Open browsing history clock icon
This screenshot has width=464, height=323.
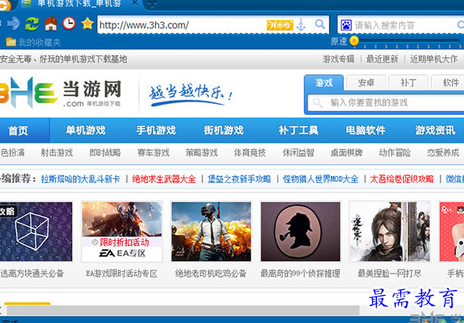pyautogui.click(x=69, y=23)
